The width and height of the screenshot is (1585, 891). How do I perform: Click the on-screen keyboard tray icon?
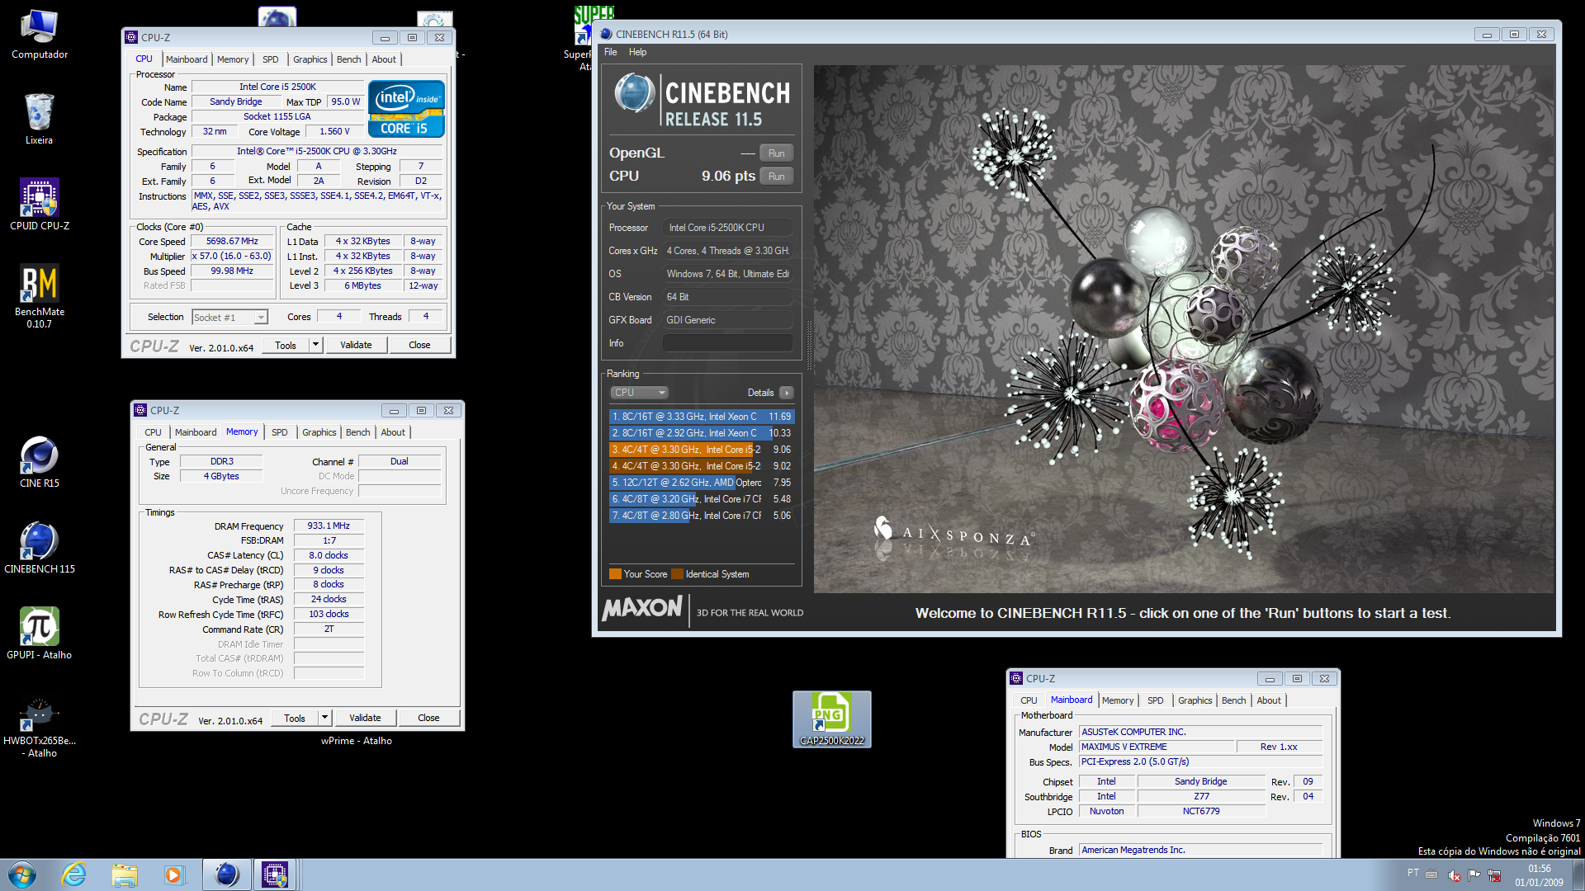(x=1431, y=874)
